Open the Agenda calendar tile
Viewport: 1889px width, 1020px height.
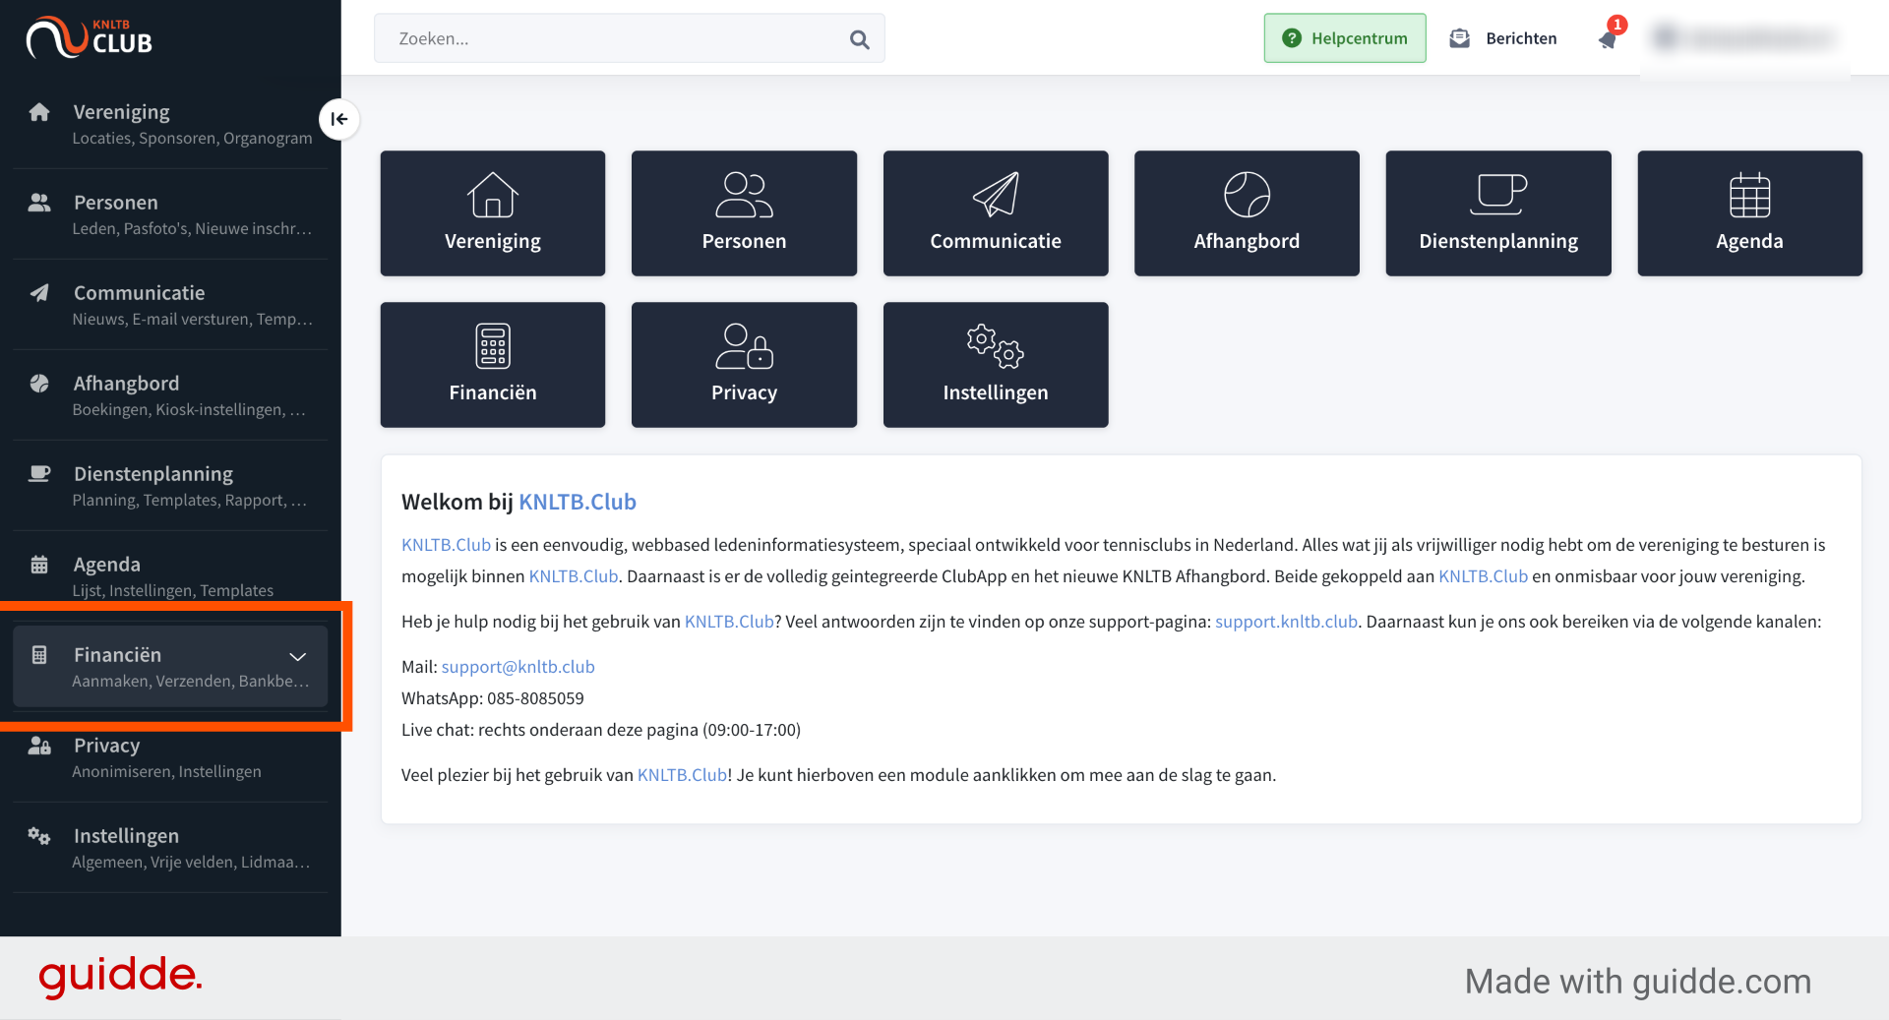coord(1749,213)
